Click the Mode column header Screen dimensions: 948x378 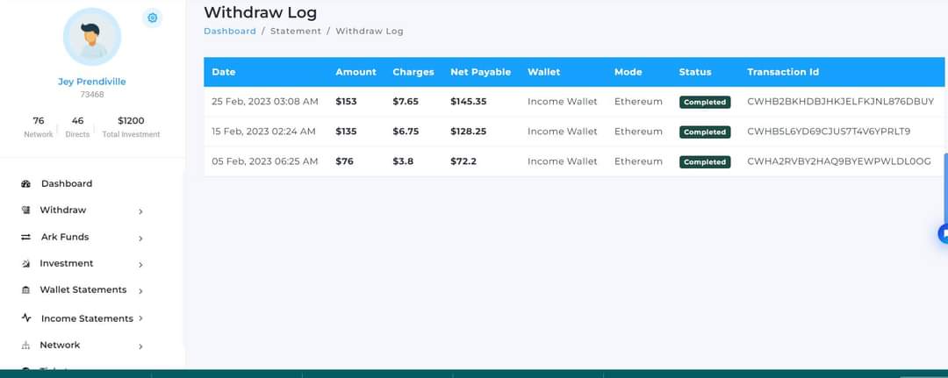pyautogui.click(x=628, y=72)
